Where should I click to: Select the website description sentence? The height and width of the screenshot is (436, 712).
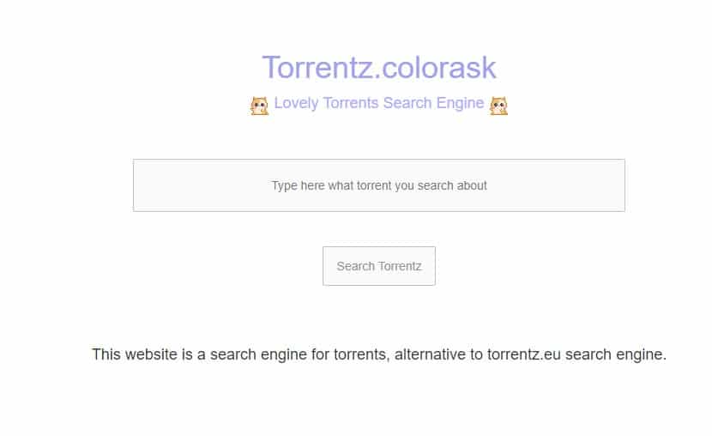click(378, 354)
